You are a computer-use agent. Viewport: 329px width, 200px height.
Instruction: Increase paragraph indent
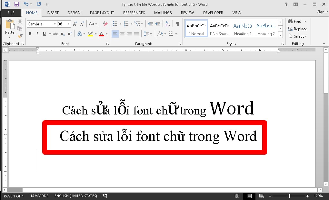pyautogui.click(x=158, y=24)
